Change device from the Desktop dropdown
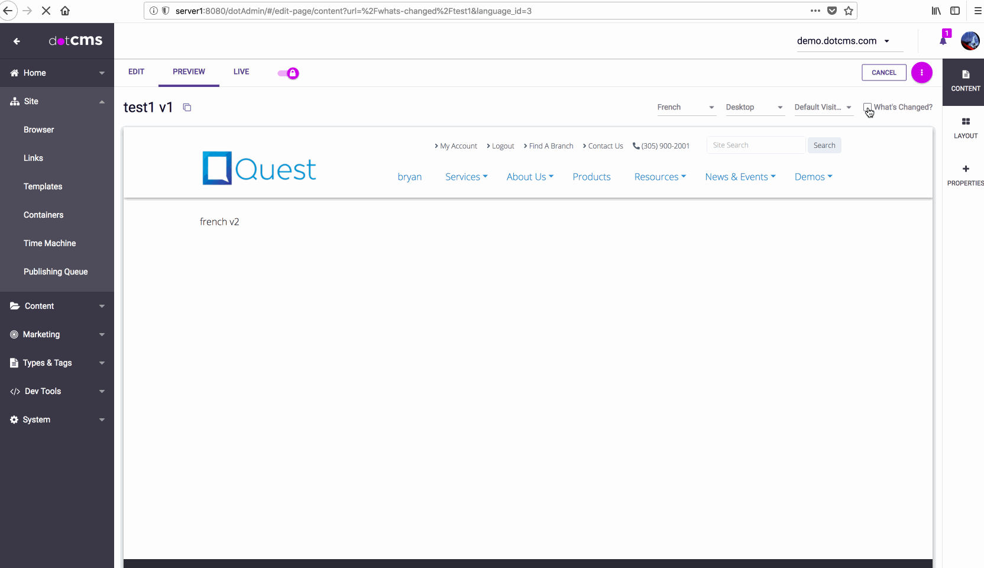This screenshot has width=984, height=568. point(754,107)
